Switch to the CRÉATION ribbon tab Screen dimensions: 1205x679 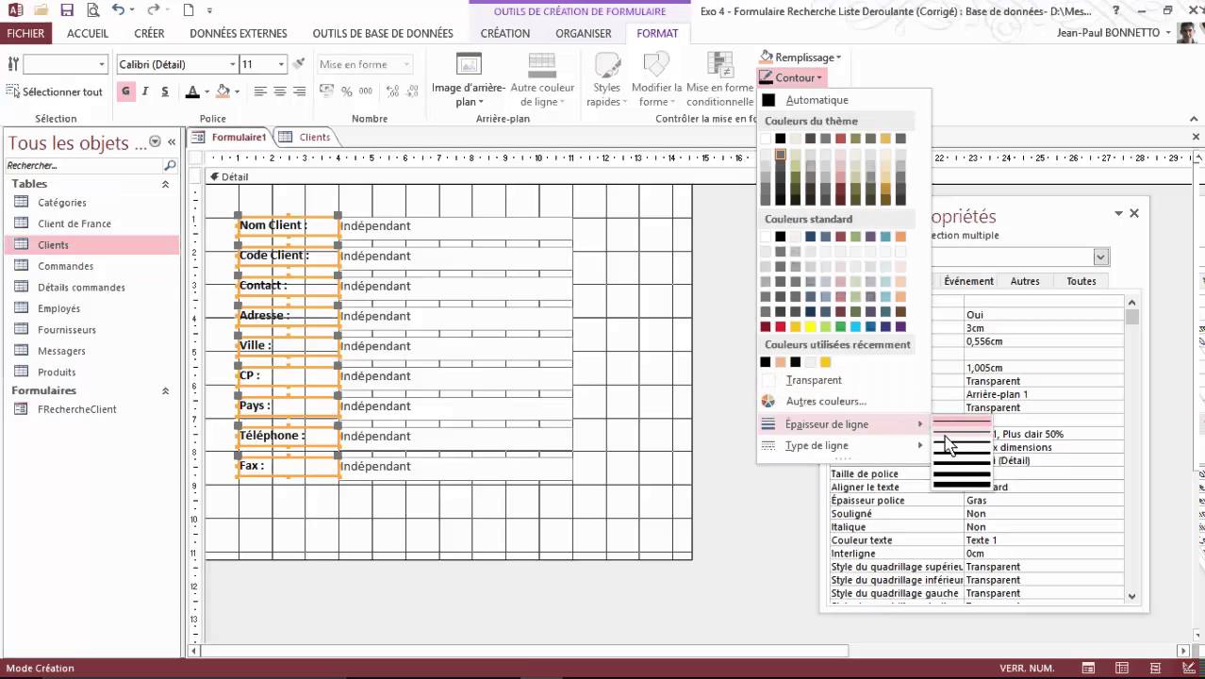pyautogui.click(x=505, y=33)
